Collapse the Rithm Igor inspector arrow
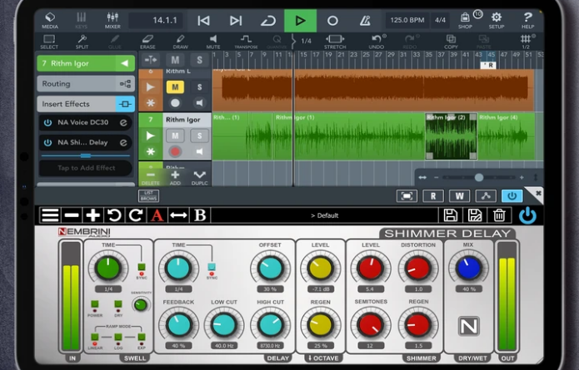Viewport: 579px width, 370px height. (x=125, y=63)
